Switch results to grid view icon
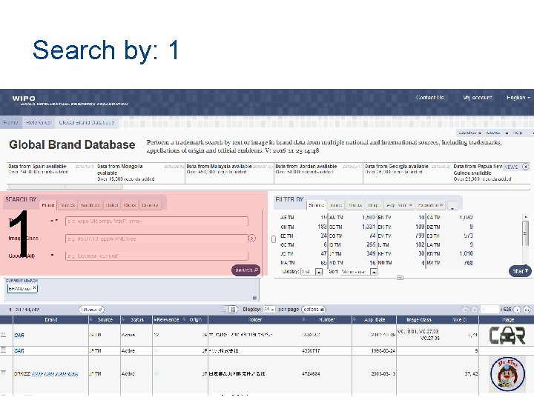This screenshot has width=534, height=400. (x=233, y=310)
